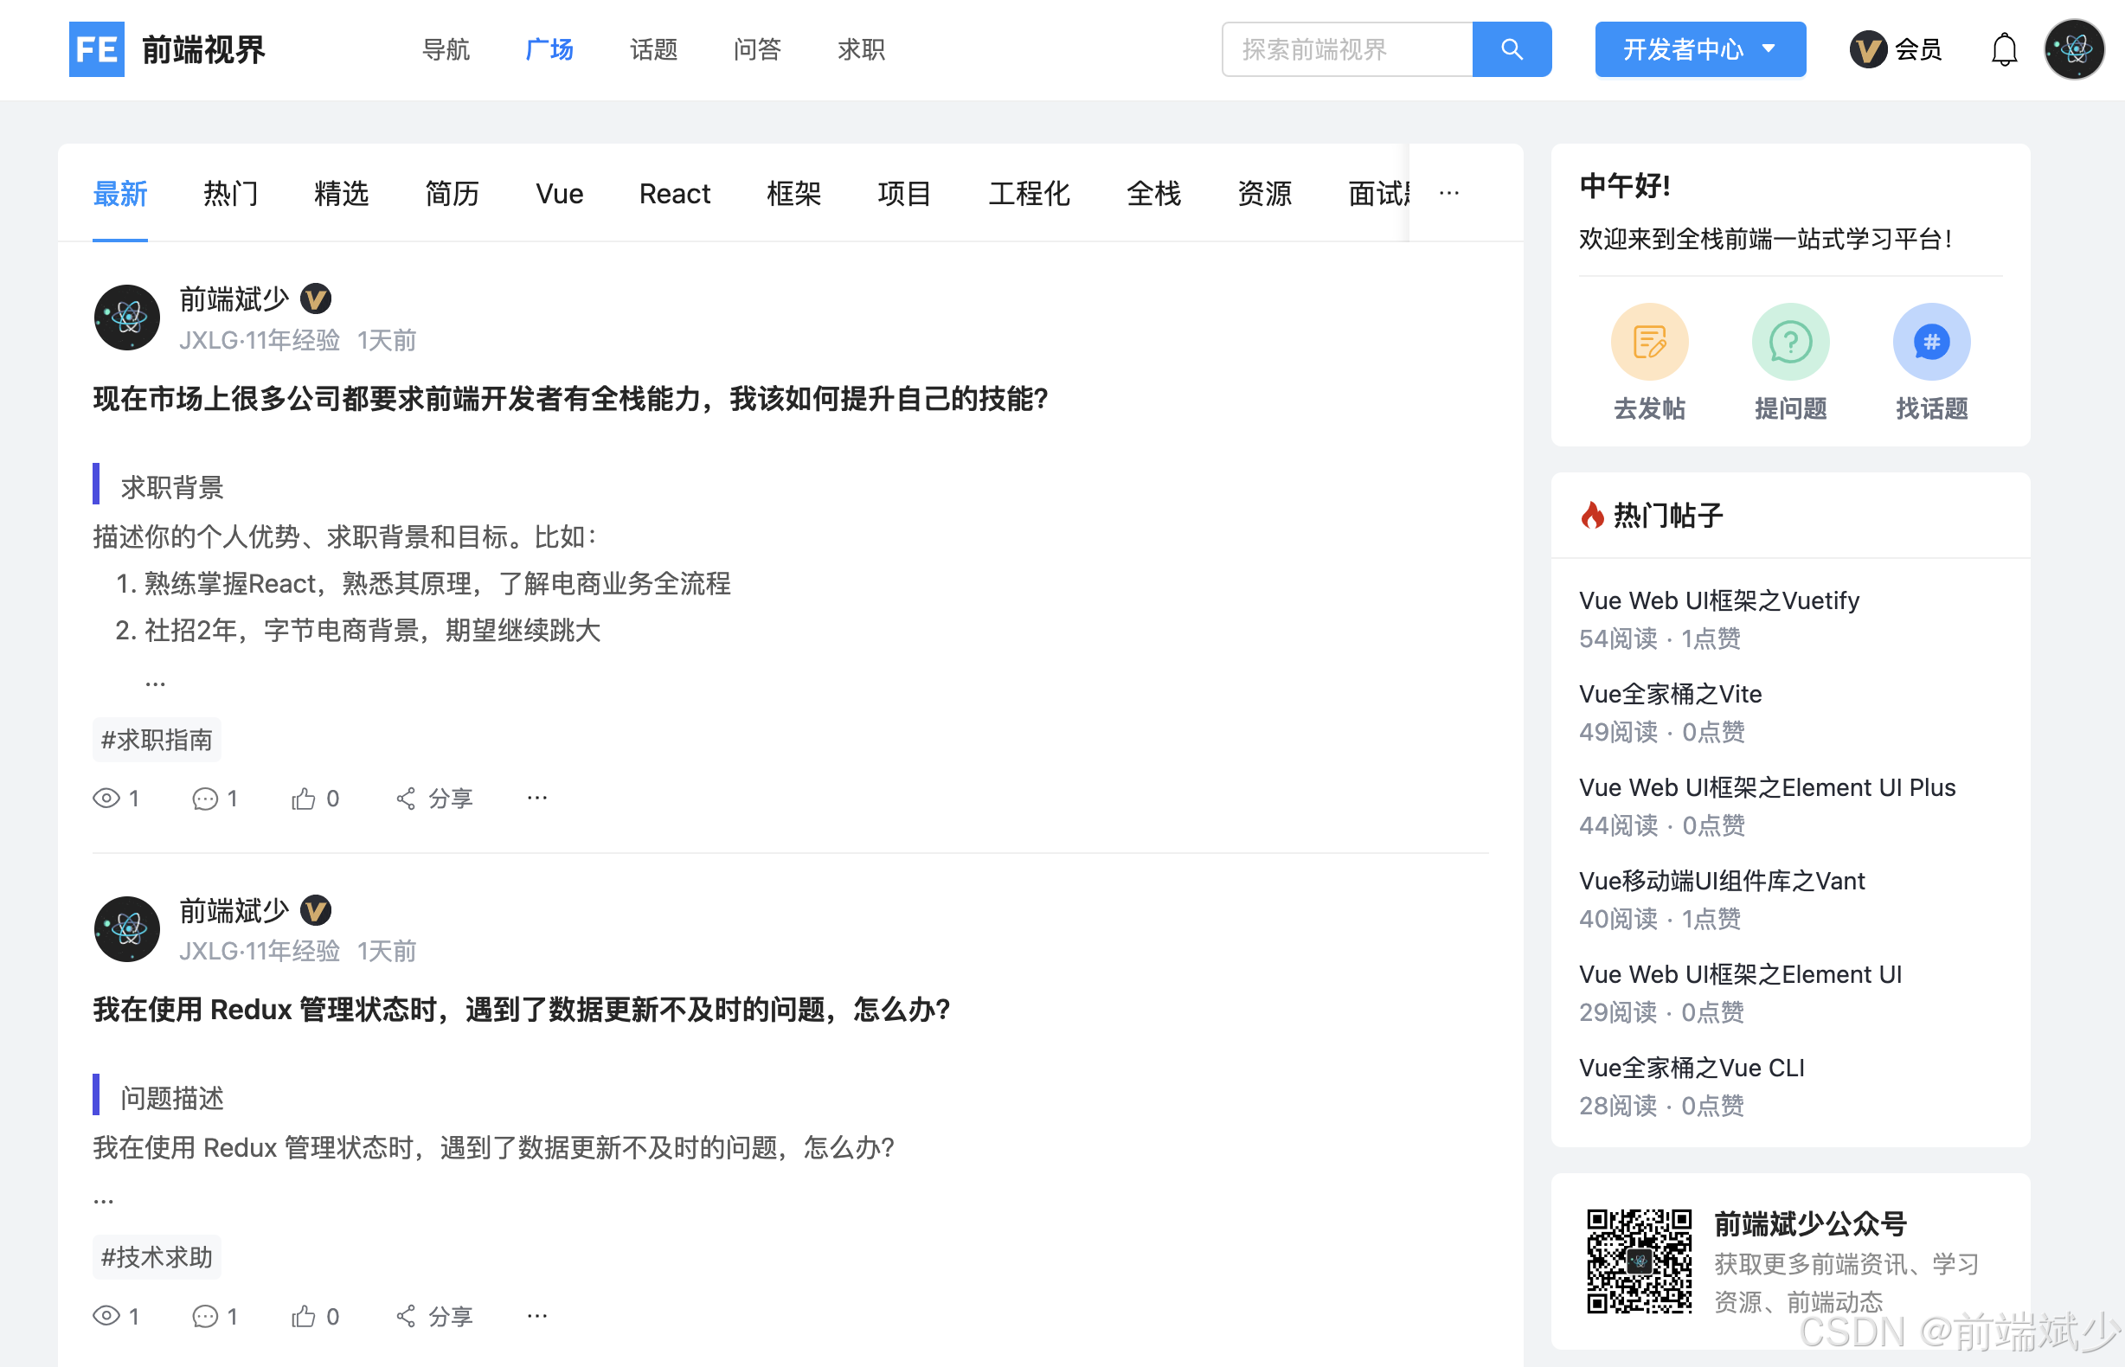
Task: Click the FE site logo
Action: pos(97,49)
